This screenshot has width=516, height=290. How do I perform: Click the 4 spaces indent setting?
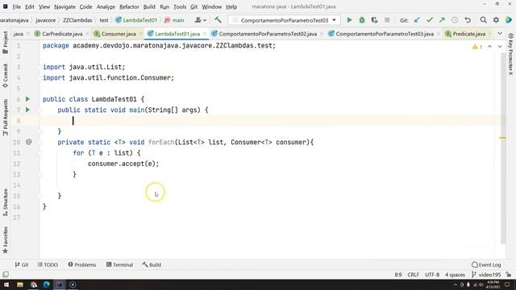(x=455, y=275)
